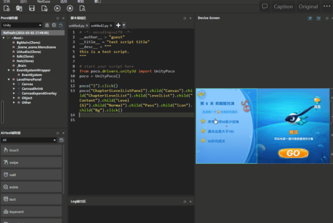Collapse the LevelHeroPanel tree node

(x=9, y=80)
